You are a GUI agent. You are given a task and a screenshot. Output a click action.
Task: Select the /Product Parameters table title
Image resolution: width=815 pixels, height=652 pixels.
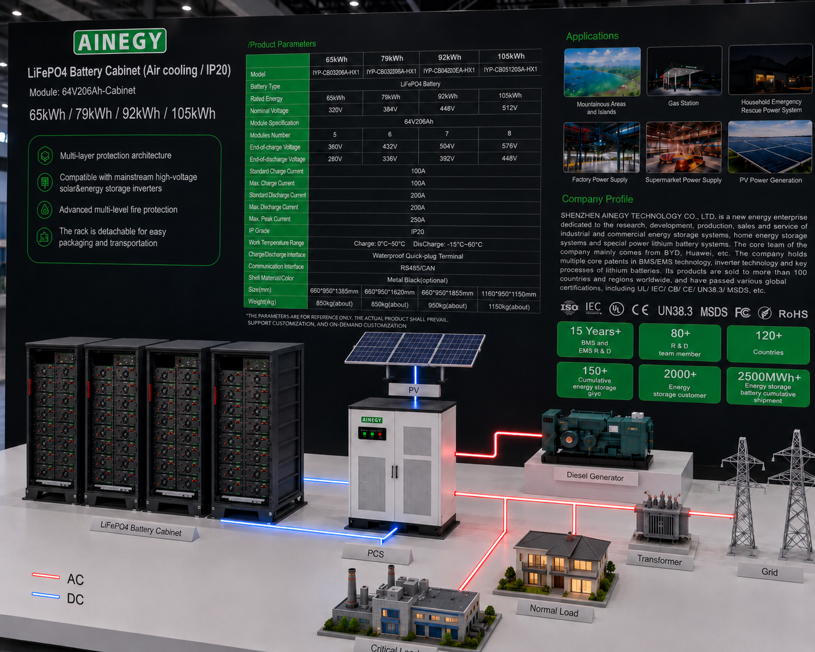coord(282,44)
